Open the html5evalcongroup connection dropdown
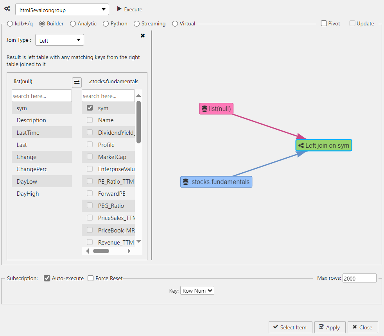This screenshot has width=384, height=336. (61, 9)
